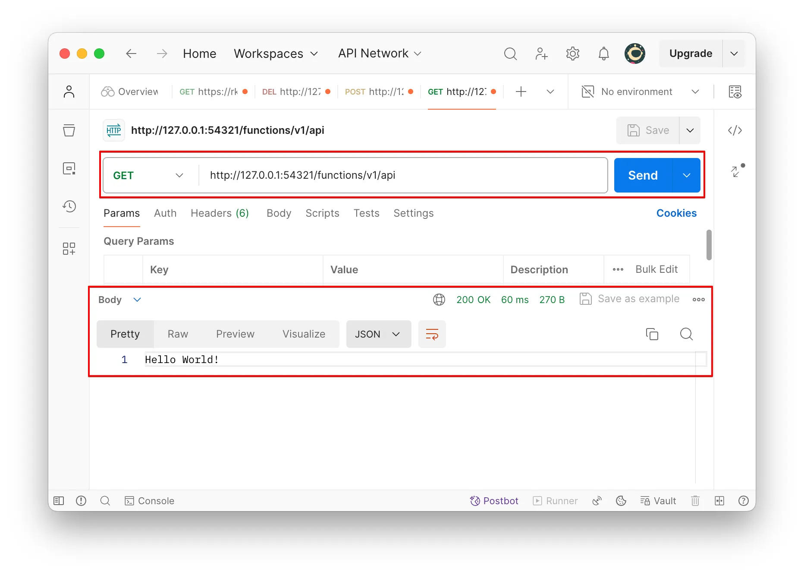
Task: Open the Headers (6) tab
Action: [x=220, y=213]
